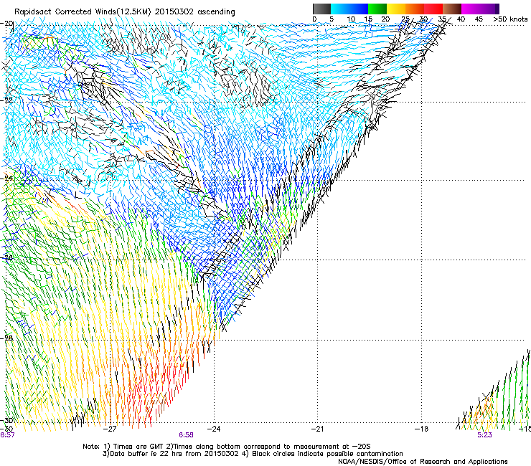Select the blue 10-15 knots legend segment
The width and height of the screenshot is (531, 466).
coord(358,9)
